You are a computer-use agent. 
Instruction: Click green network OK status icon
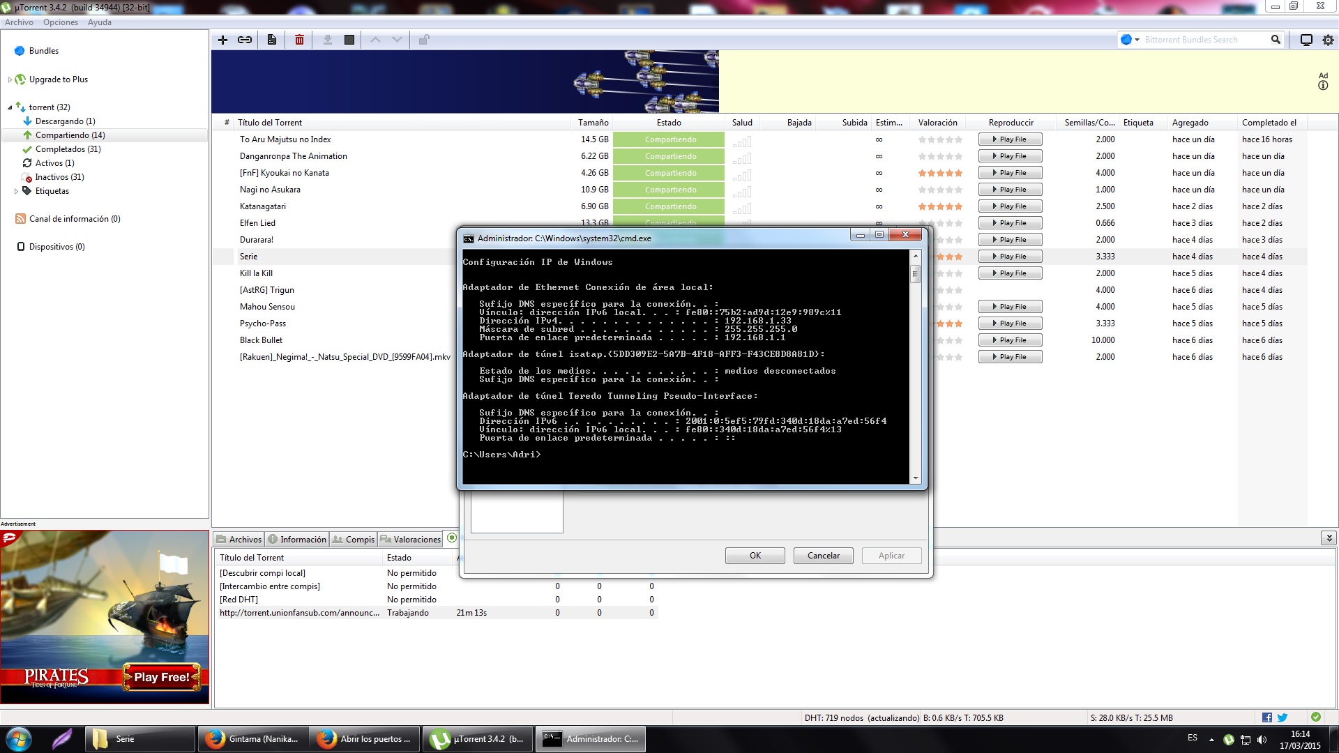tap(1316, 717)
